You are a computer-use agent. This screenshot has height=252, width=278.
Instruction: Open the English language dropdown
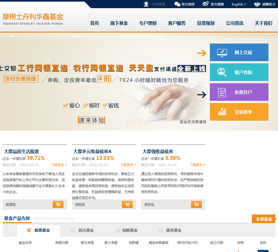[239, 4]
